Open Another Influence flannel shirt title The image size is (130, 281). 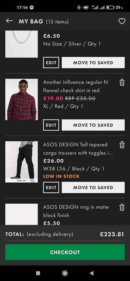point(76,86)
